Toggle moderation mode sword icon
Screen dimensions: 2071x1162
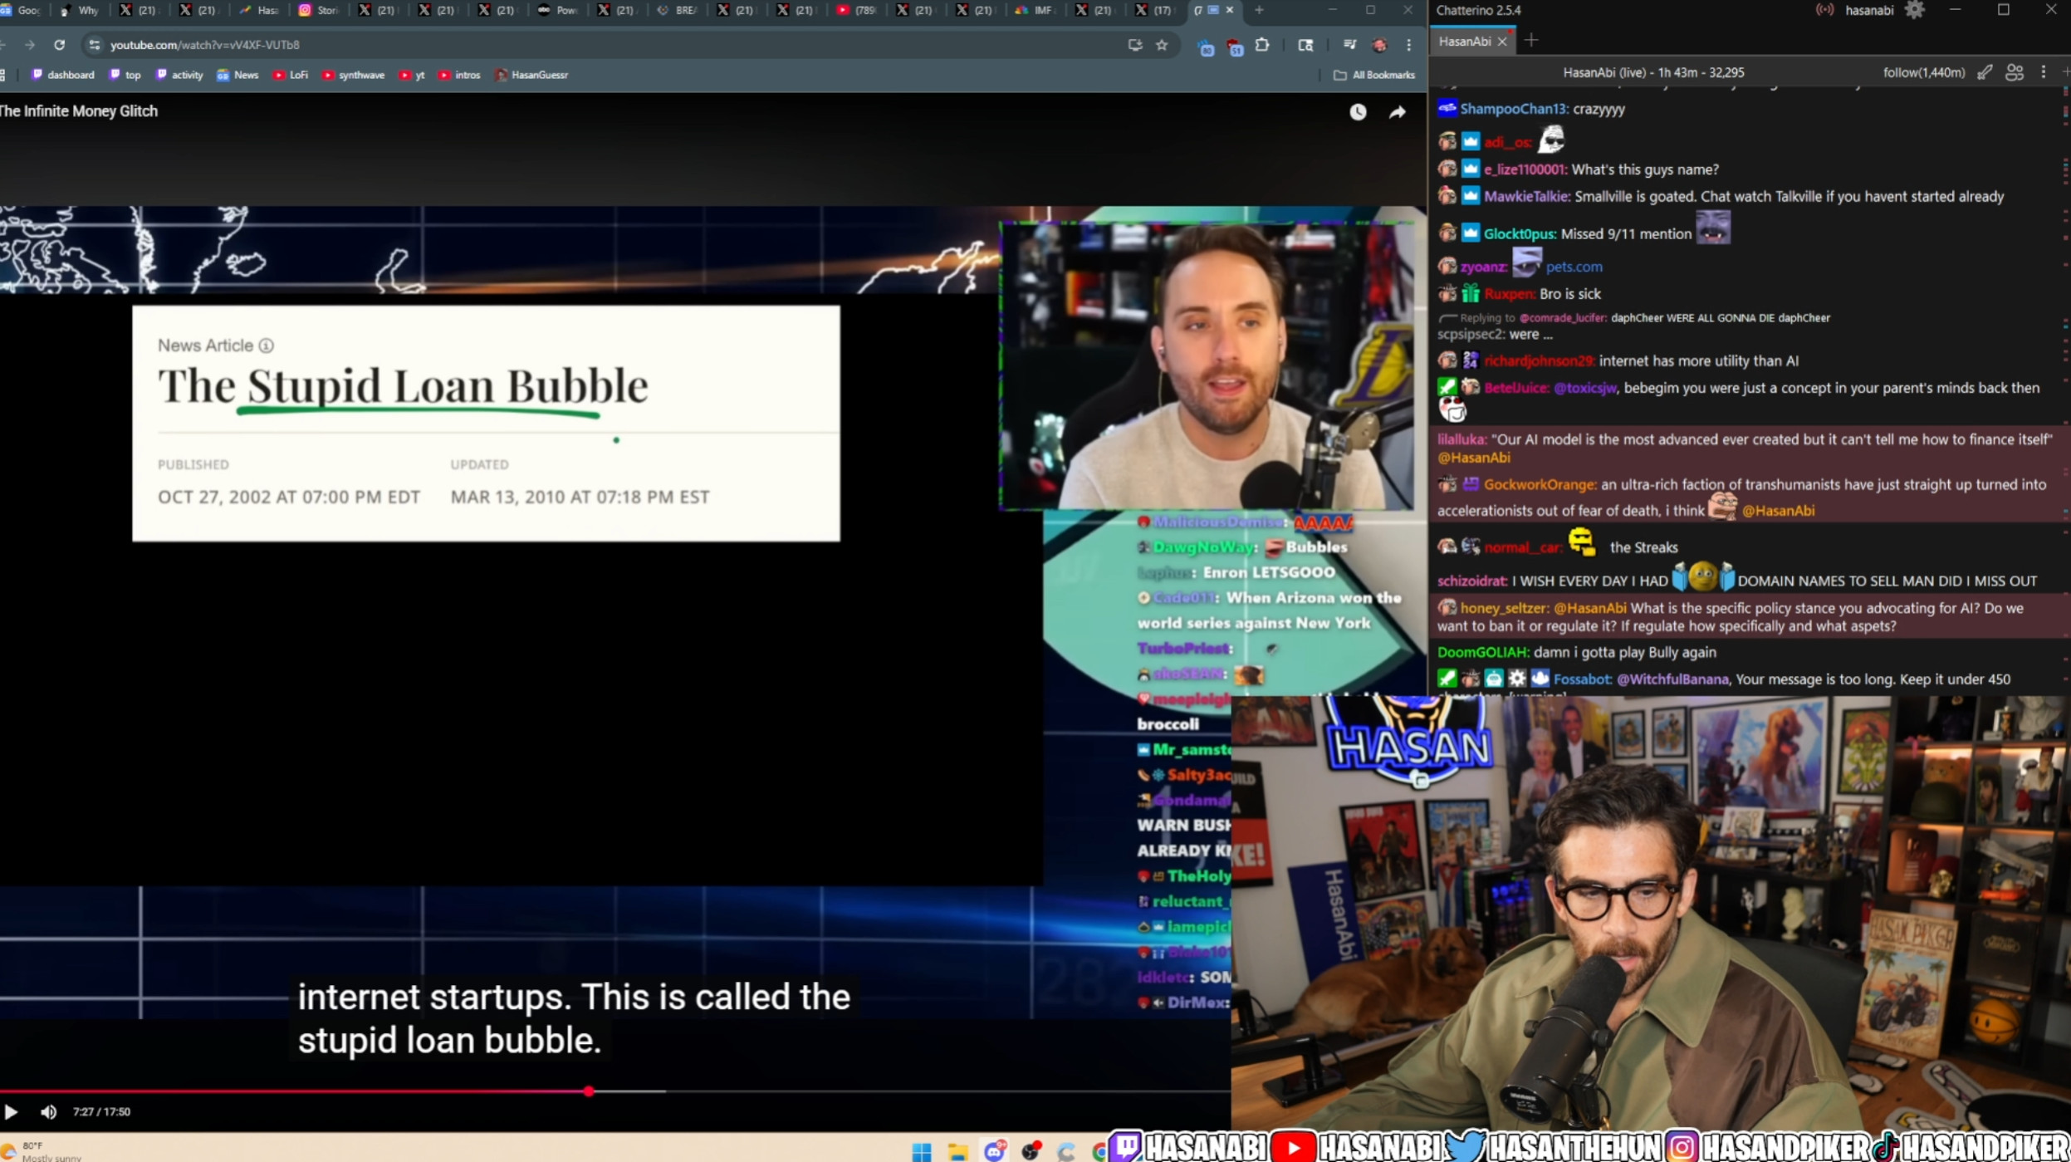click(1985, 72)
